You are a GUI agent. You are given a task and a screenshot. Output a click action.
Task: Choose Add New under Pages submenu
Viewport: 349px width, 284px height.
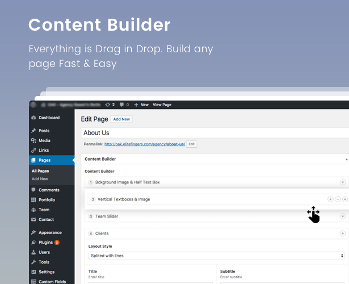point(40,179)
